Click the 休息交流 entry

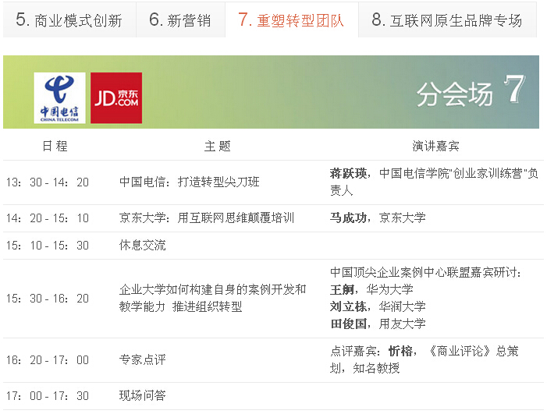pos(142,245)
